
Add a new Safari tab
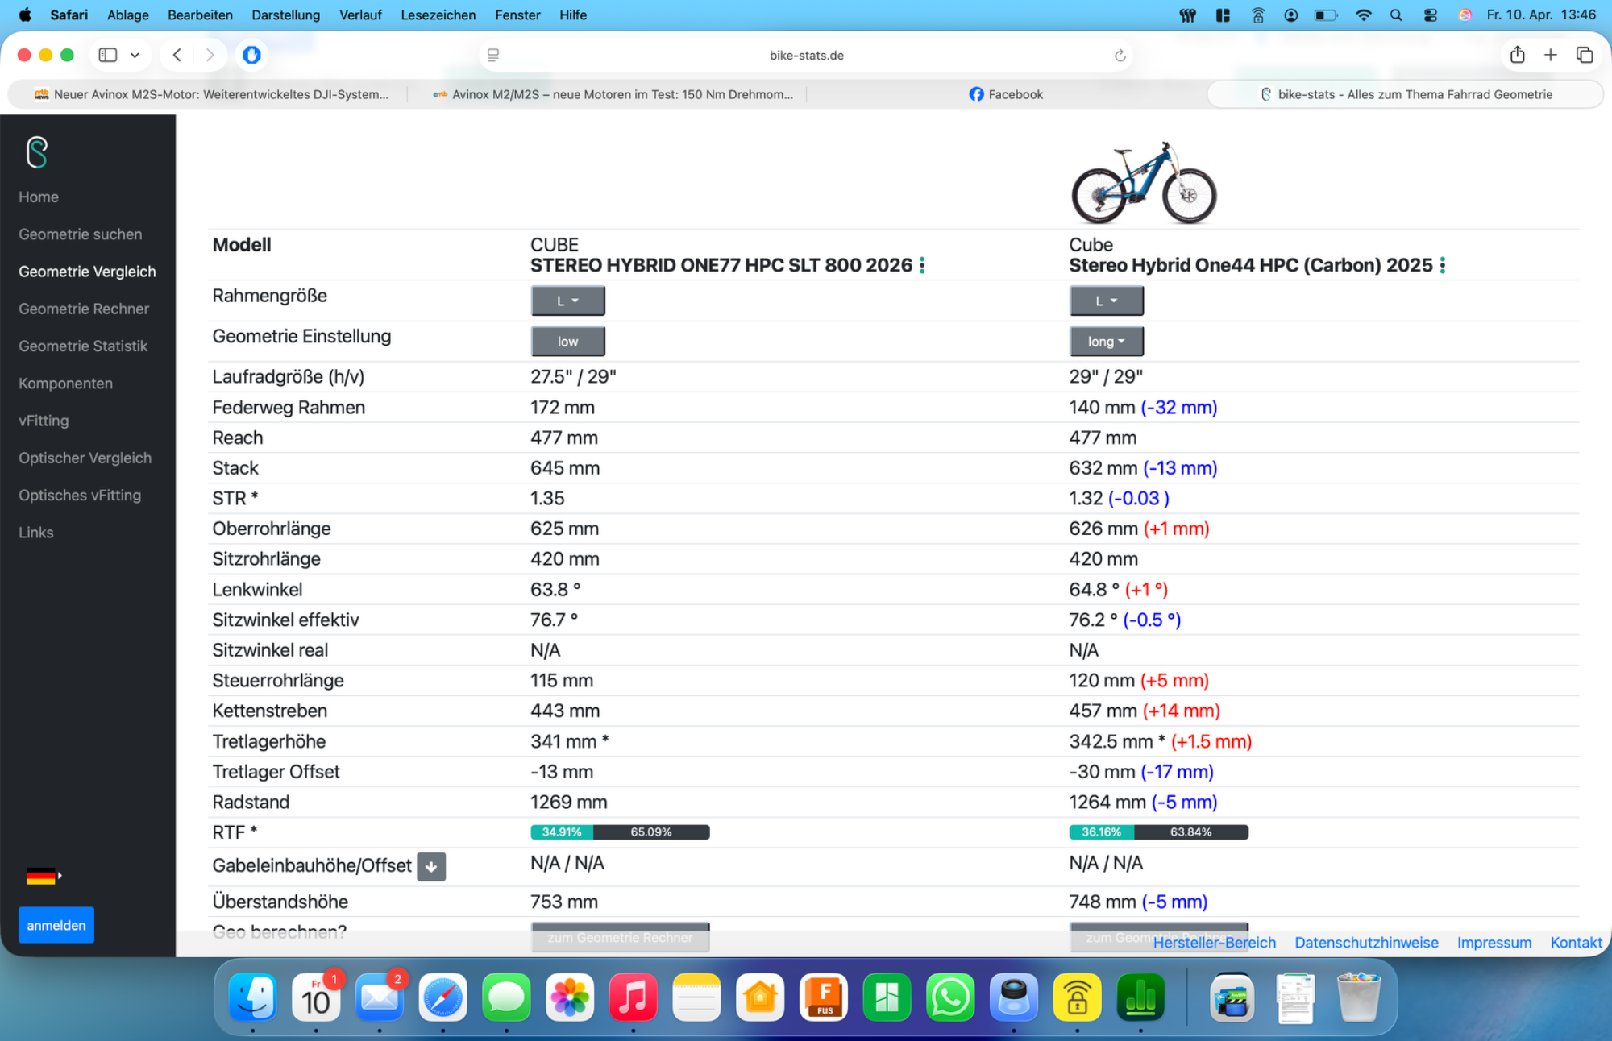[x=1551, y=55]
